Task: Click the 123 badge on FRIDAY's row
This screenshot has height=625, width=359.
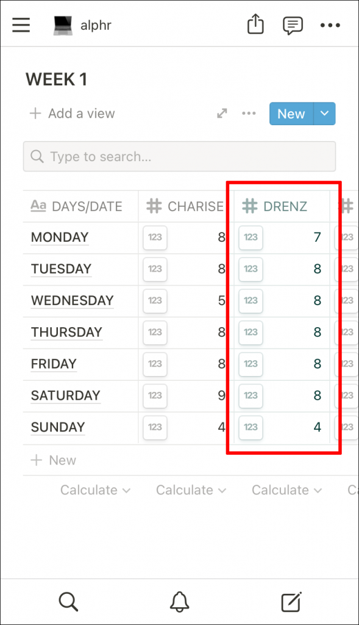Action: coord(155,364)
